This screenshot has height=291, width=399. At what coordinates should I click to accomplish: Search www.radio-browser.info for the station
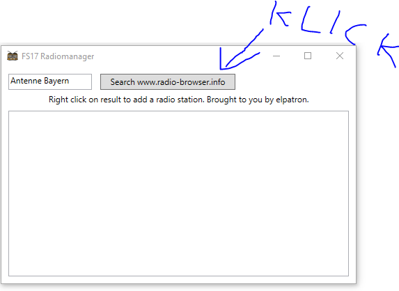[168, 82]
